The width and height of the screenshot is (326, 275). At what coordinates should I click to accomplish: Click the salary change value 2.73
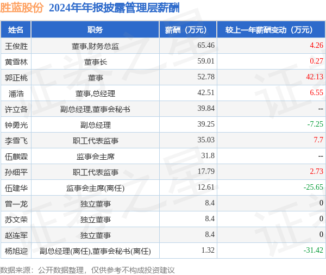tap(316, 171)
